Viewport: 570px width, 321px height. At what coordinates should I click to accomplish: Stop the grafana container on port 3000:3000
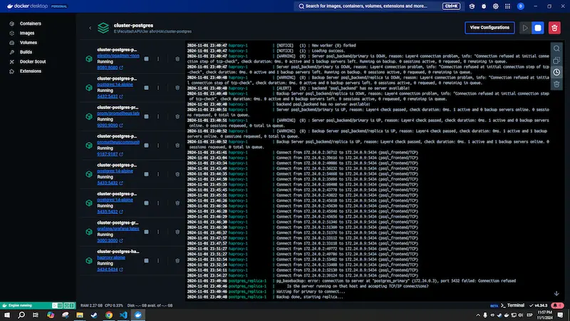tap(146, 232)
